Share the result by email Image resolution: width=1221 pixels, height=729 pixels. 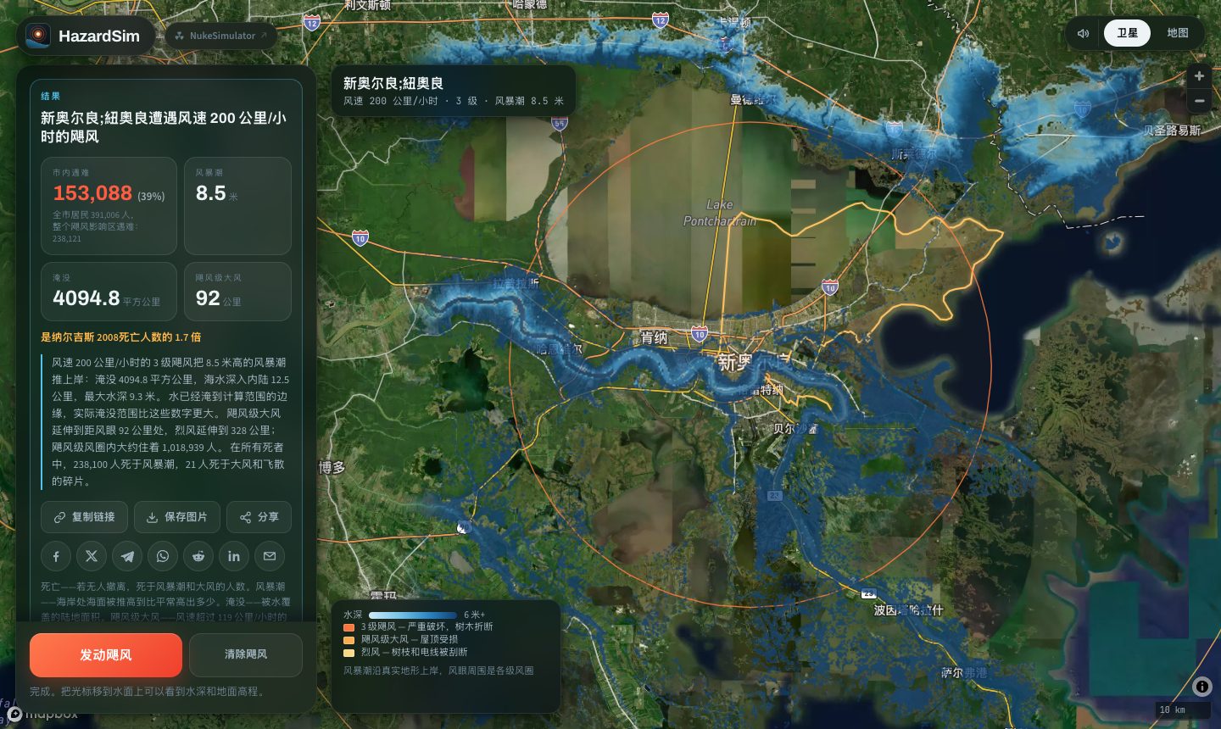click(270, 556)
